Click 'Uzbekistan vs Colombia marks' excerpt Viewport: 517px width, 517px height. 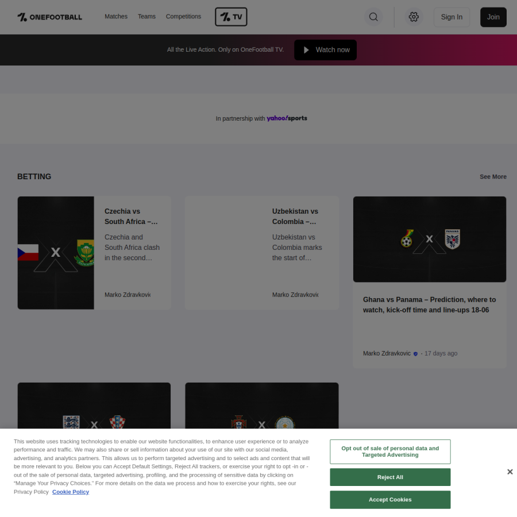pos(297,248)
